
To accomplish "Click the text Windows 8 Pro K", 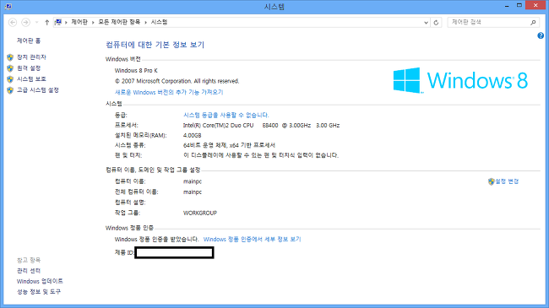I will pos(136,70).
